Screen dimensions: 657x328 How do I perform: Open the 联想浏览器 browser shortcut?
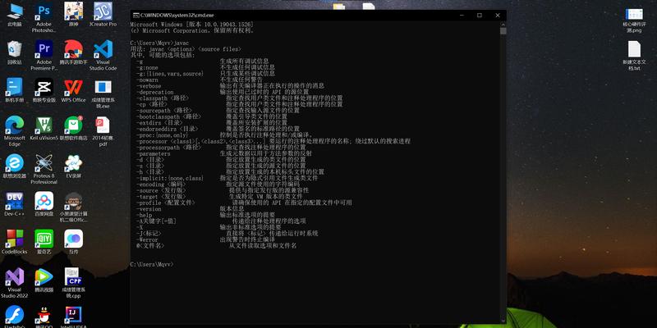[x=14, y=166]
